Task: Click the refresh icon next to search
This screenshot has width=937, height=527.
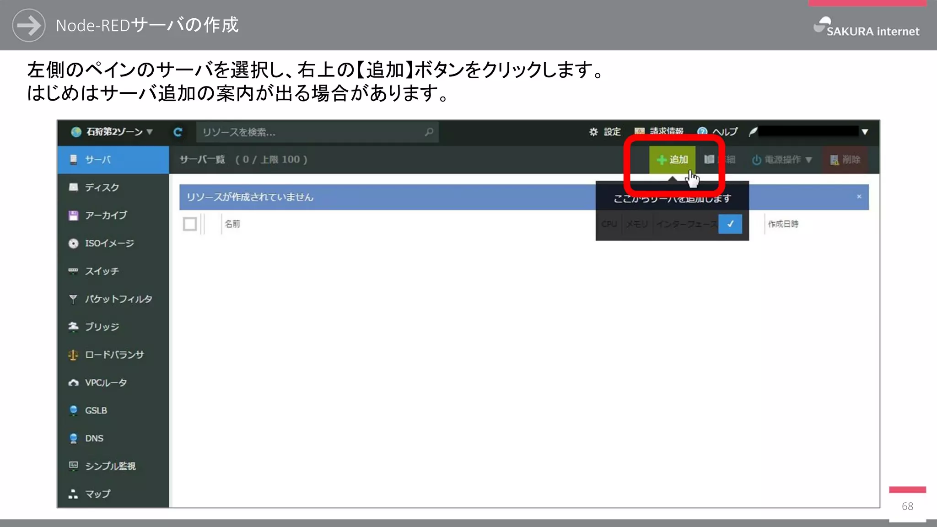Action: [x=178, y=132]
